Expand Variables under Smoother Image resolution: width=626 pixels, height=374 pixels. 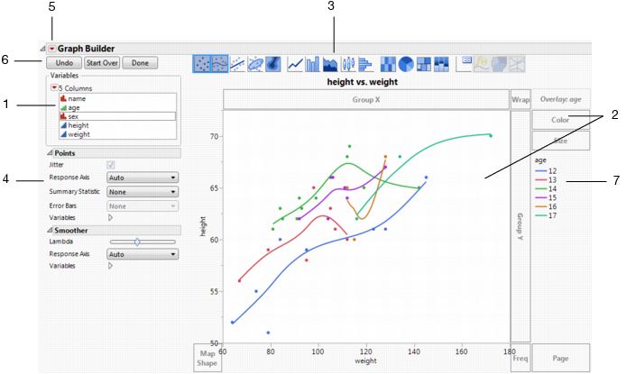tap(111, 266)
